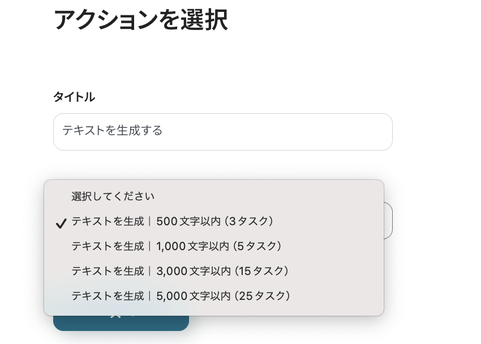Click the 500 character limit number
The image size is (481, 344).
coord(167,221)
